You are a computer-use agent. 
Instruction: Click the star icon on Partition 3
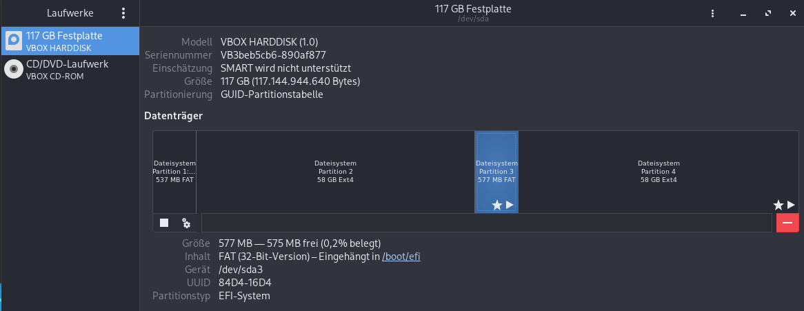point(497,205)
